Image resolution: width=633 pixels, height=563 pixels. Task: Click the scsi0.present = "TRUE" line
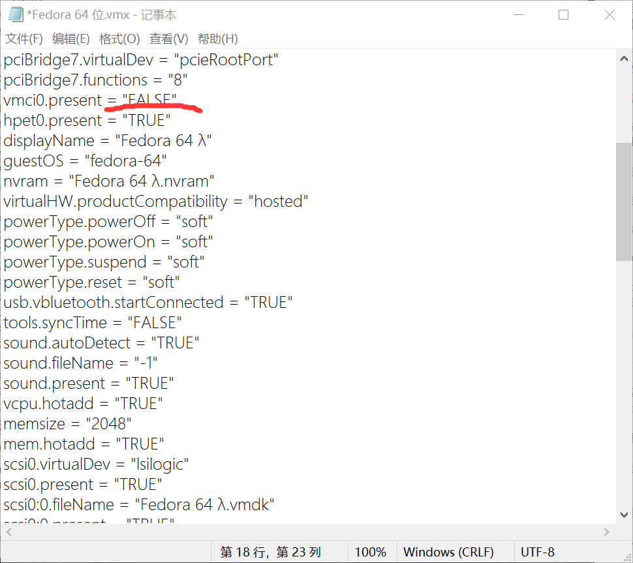(x=83, y=484)
